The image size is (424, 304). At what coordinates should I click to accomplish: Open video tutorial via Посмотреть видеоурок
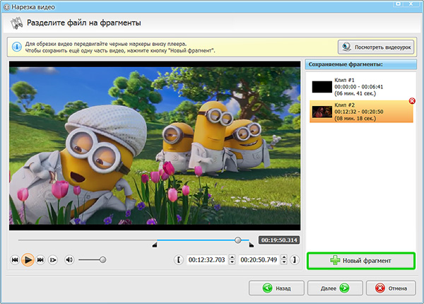tap(376, 47)
